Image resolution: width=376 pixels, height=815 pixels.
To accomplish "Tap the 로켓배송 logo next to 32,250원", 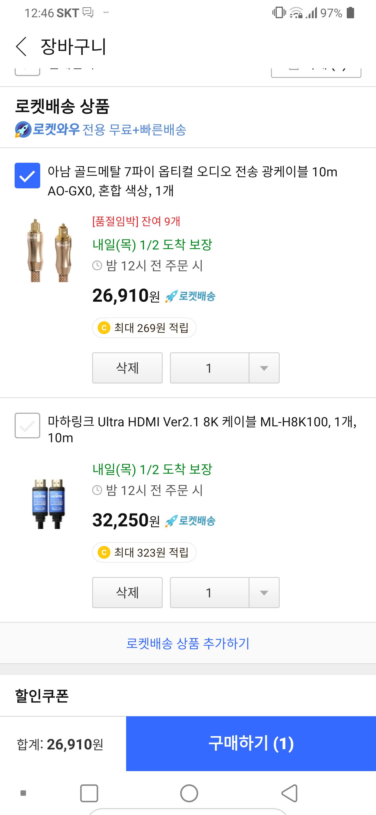I will click(190, 521).
